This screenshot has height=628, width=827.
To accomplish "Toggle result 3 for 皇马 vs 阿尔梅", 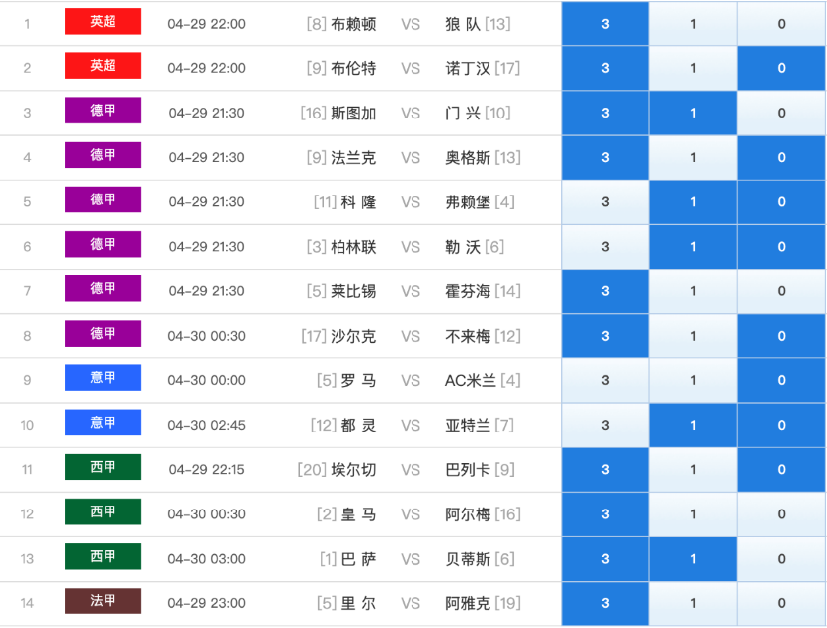I will click(x=605, y=514).
